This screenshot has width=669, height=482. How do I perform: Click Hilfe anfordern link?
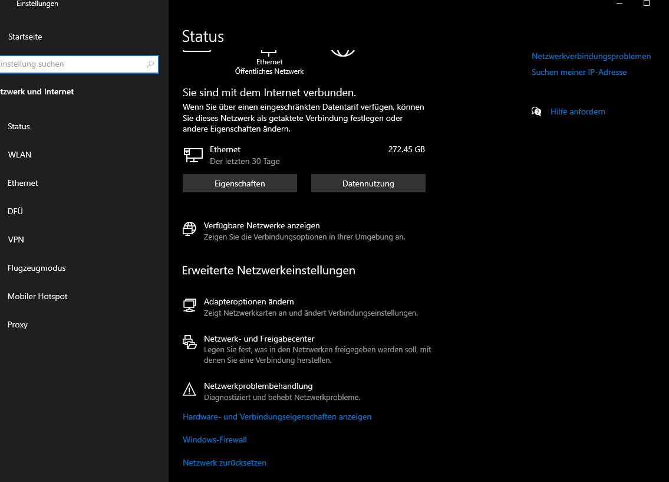point(578,112)
